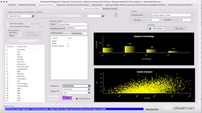
Task: Click the Type/Measurement NOMINAL field
Action: click(77, 28)
